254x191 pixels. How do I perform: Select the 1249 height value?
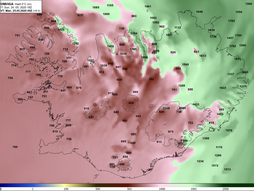point(182,86)
